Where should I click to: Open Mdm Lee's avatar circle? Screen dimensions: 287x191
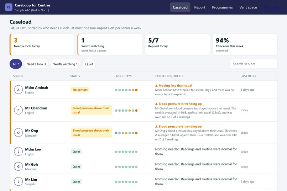(x=18, y=152)
